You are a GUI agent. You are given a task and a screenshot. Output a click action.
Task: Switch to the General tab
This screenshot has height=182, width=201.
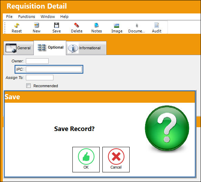(19, 48)
